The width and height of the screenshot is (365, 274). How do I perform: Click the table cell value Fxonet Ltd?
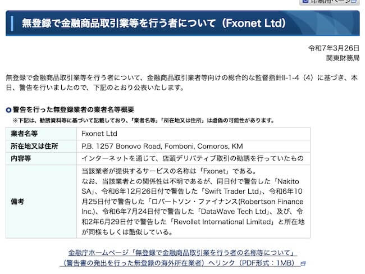click(193, 134)
